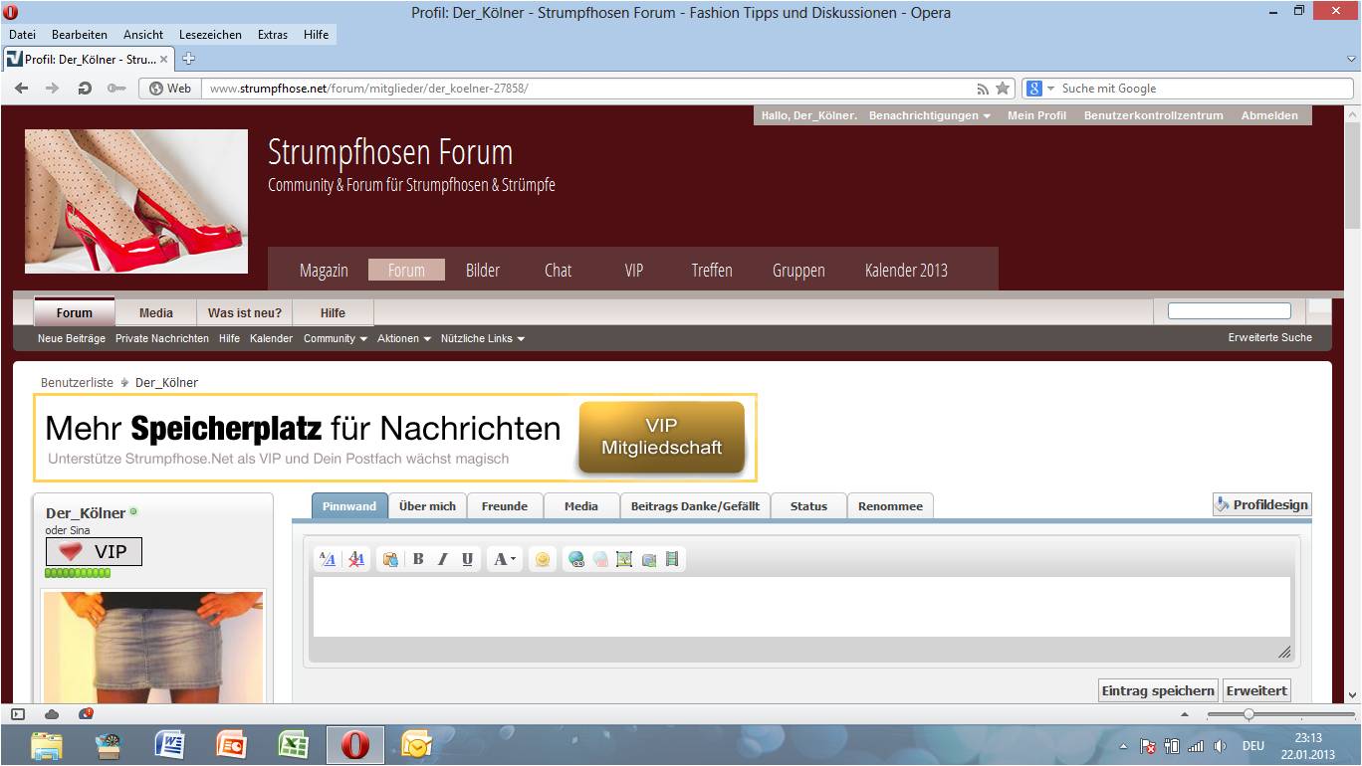
Task: Open Benutzerkontrollzentrum link
Action: (x=1153, y=115)
